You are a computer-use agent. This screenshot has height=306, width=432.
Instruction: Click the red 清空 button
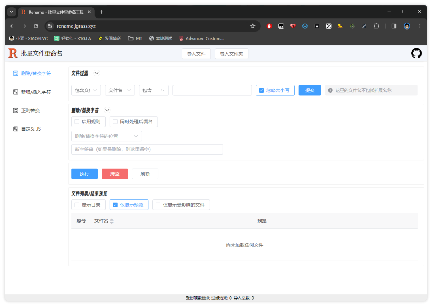click(115, 174)
